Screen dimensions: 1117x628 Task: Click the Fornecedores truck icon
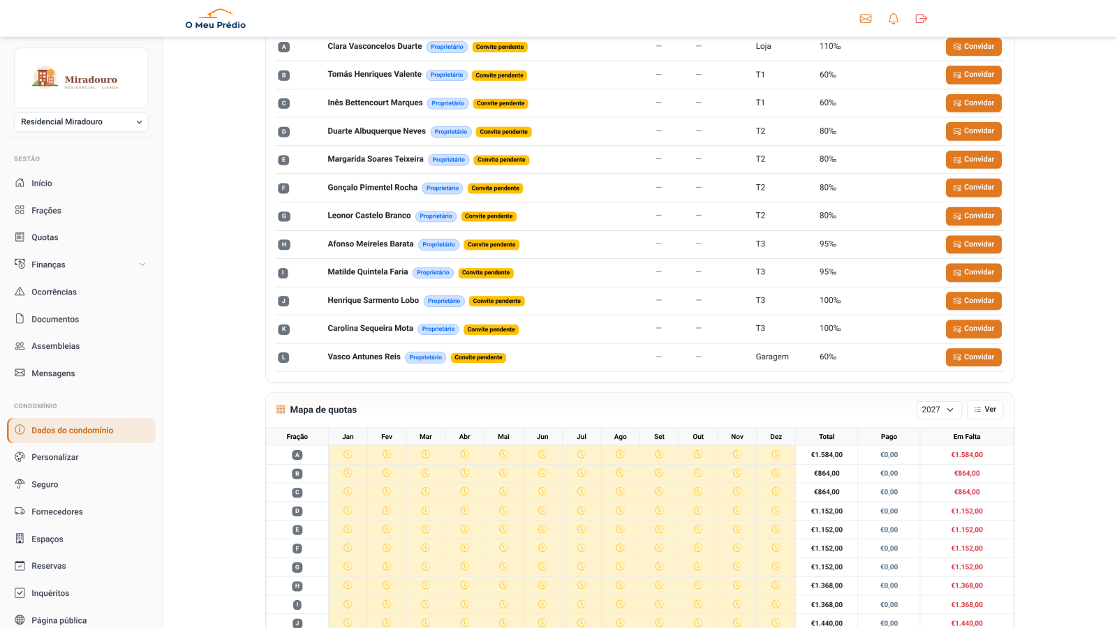click(20, 511)
